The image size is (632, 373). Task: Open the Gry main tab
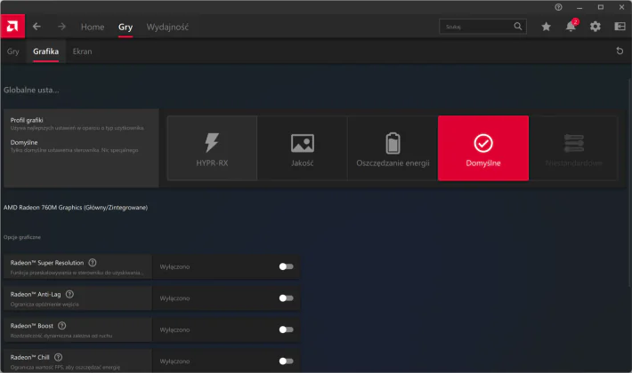pos(126,27)
